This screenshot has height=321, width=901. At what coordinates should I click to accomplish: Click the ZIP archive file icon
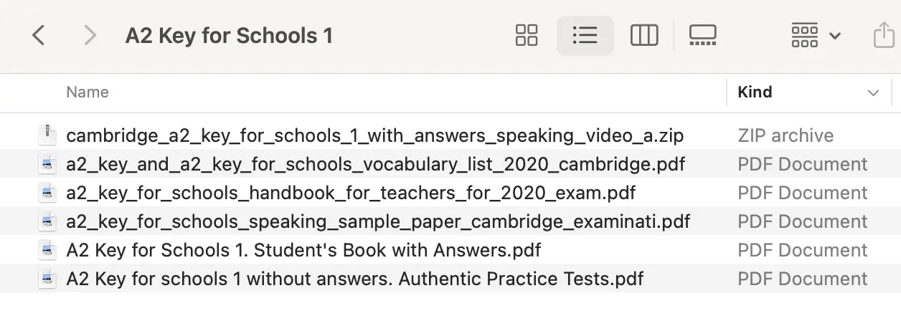click(x=47, y=135)
